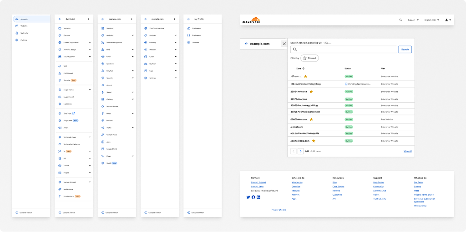Click the Workers for Platforms icon
The image size is (466, 232).
point(60,144)
